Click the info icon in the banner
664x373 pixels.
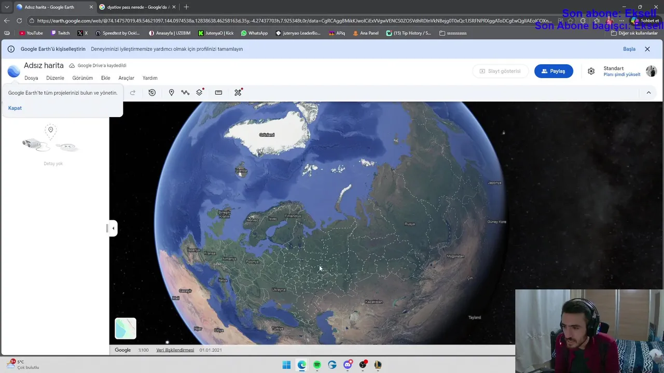(x=11, y=49)
